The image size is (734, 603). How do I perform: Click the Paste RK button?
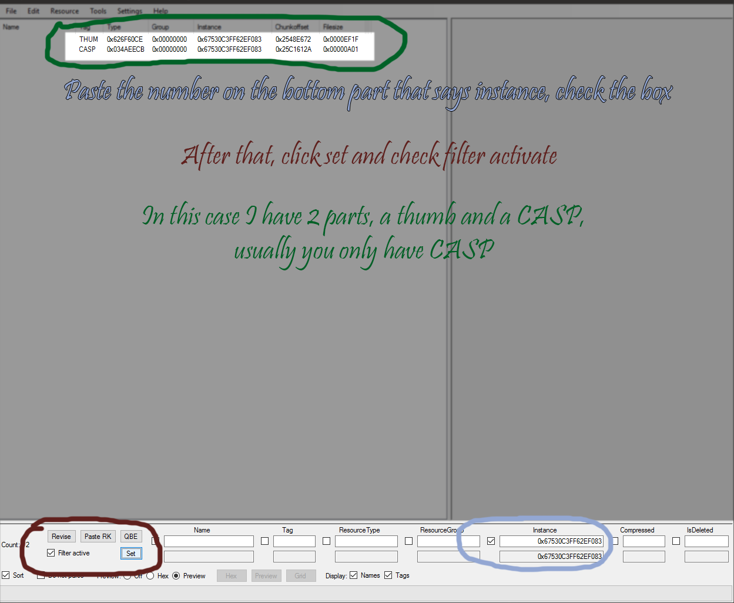point(98,537)
